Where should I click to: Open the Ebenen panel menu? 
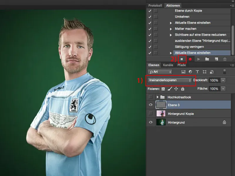tap(232, 65)
